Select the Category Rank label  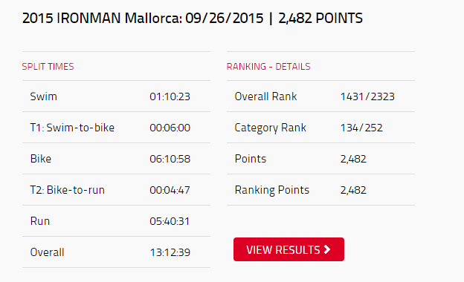270,128
